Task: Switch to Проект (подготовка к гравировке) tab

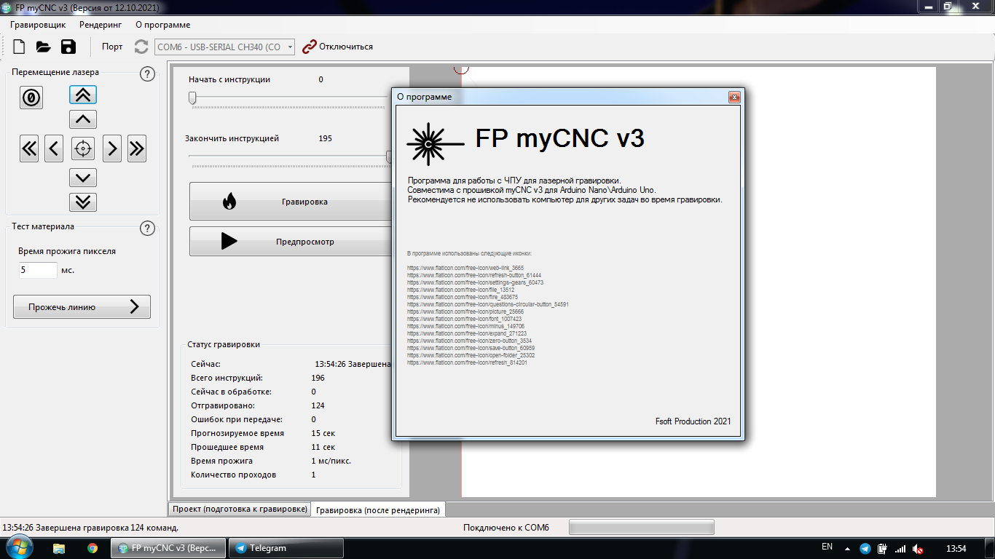Action: click(x=240, y=509)
